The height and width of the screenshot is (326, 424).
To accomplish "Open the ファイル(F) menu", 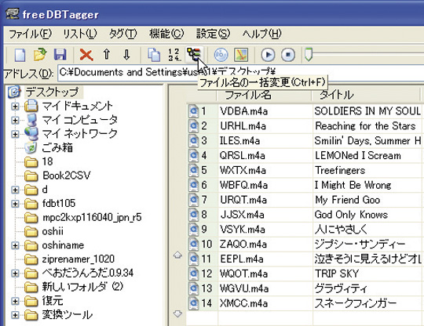I will point(30,34).
